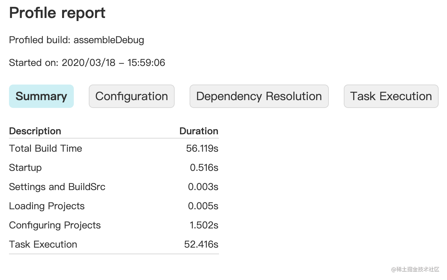Image resolution: width=447 pixels, height=280 pixels.
Task: Click the 56.119s total build duration
Action: [x=202, y=148]
